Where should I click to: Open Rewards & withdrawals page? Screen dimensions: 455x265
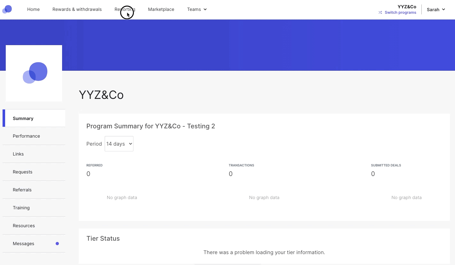coord(77,9)
